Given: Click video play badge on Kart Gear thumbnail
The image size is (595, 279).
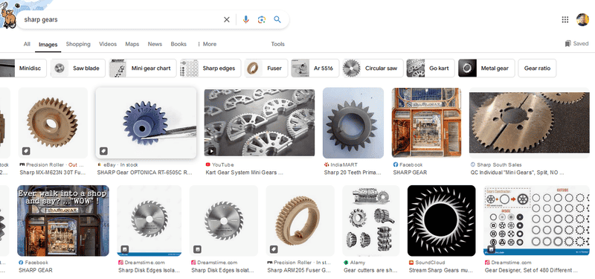Looking at the screenshot, I should tap(212, 151).
